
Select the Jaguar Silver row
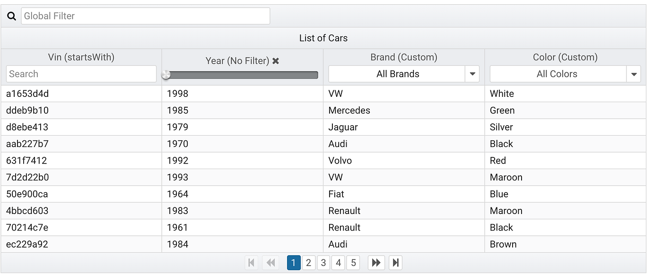[x=343, y=127]
